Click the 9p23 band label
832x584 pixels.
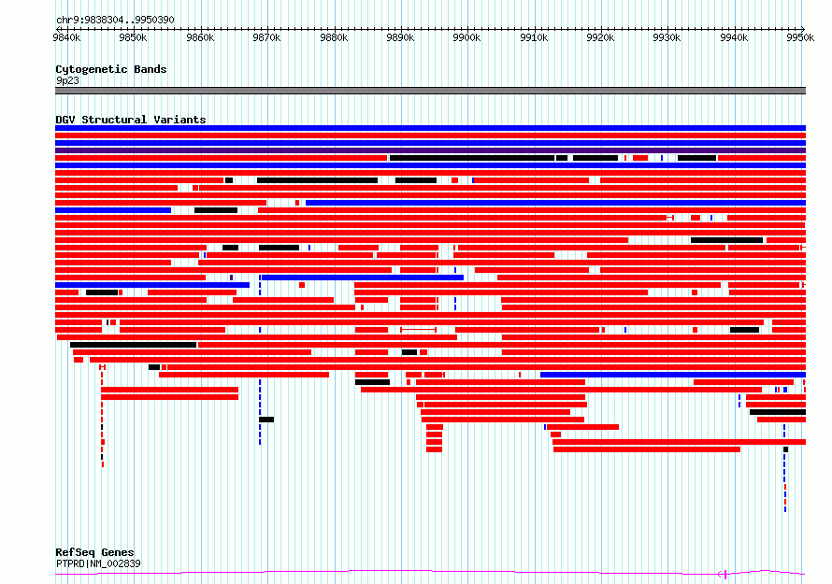[67, 80]
